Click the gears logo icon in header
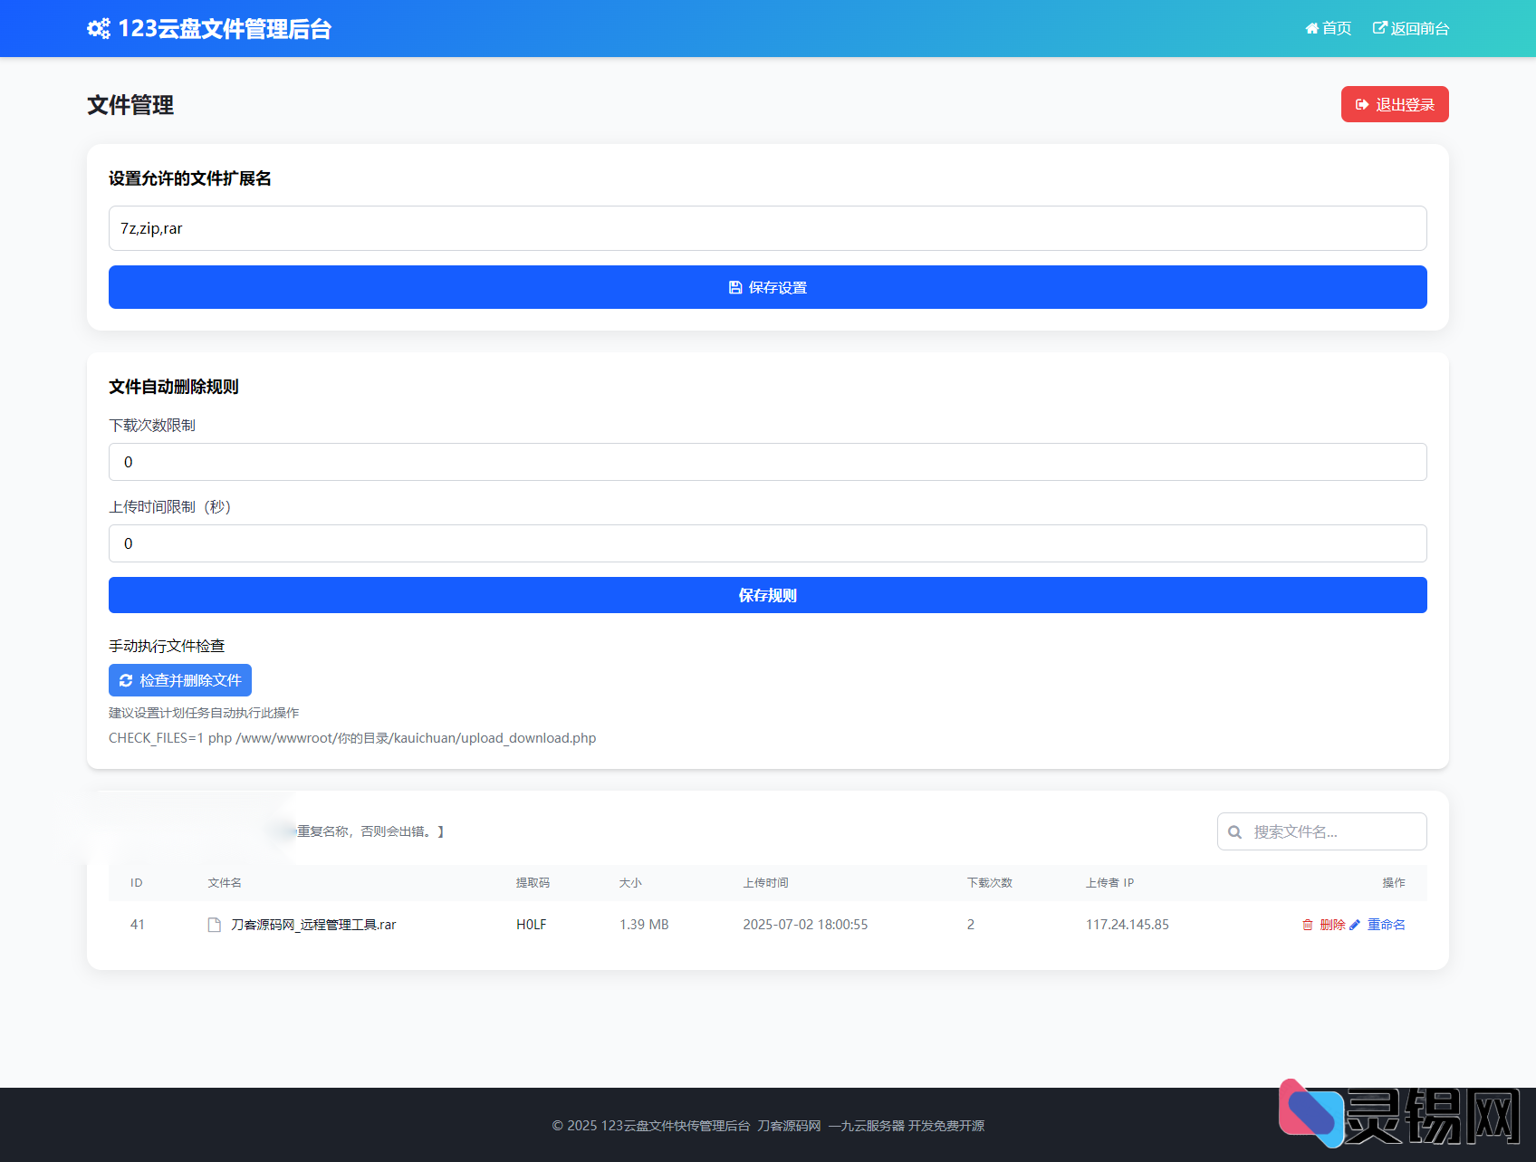Image resolution: width=1536 pixels, height=1162 pixels. click(x=99, y=29)
